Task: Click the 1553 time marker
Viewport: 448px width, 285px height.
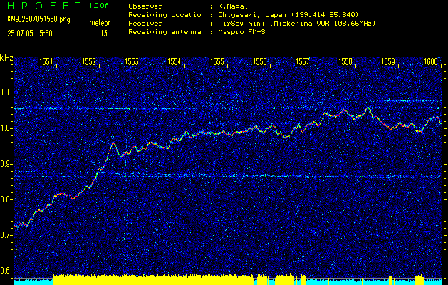Action: coord(132,62)
